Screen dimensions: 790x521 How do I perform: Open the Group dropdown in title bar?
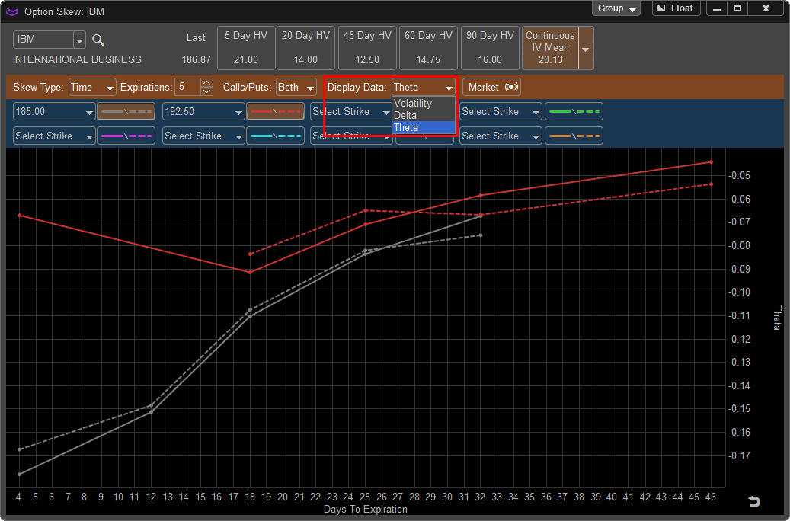(616, 8)
